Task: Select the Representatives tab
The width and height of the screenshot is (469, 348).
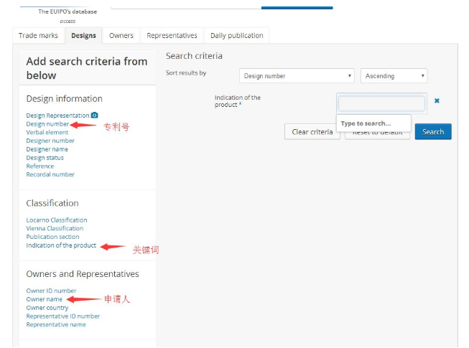Action: tap(172, 36)
